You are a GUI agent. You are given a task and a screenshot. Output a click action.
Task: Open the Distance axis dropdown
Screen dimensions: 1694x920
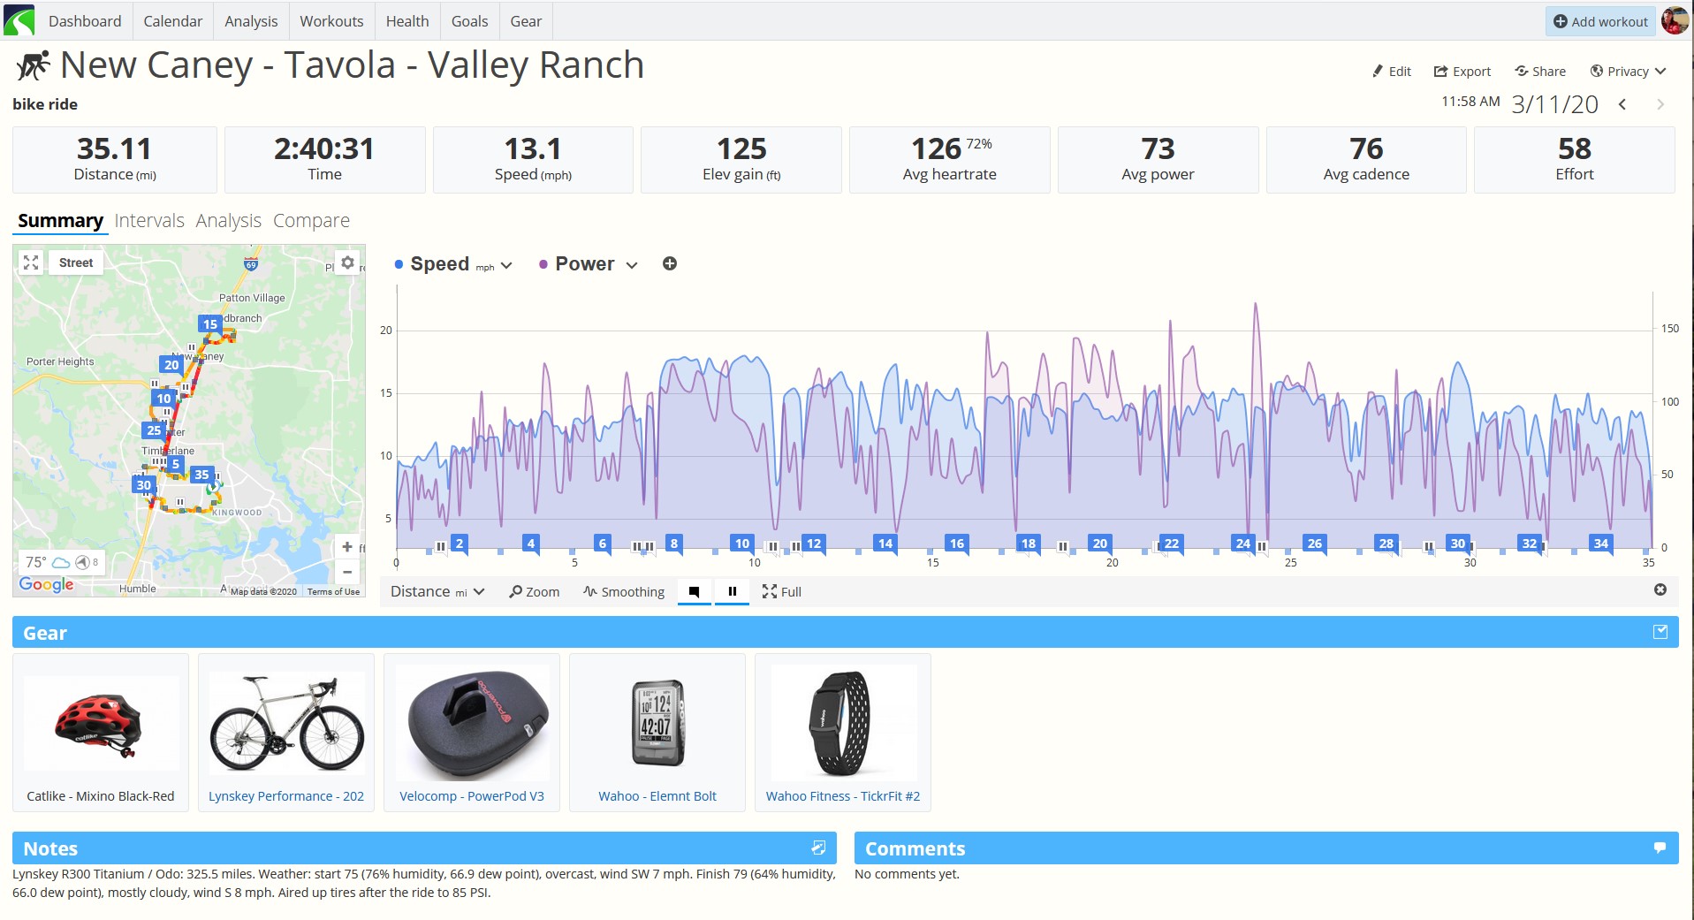[437, 591]
